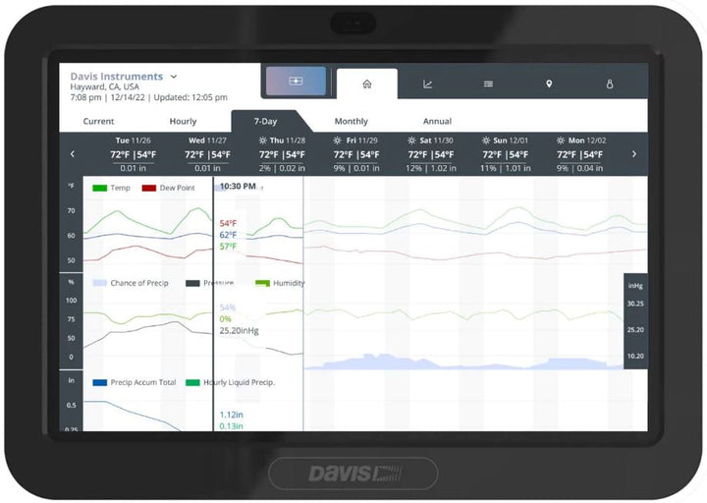
Task: Open the user account icon
Action: click(609, 84)
